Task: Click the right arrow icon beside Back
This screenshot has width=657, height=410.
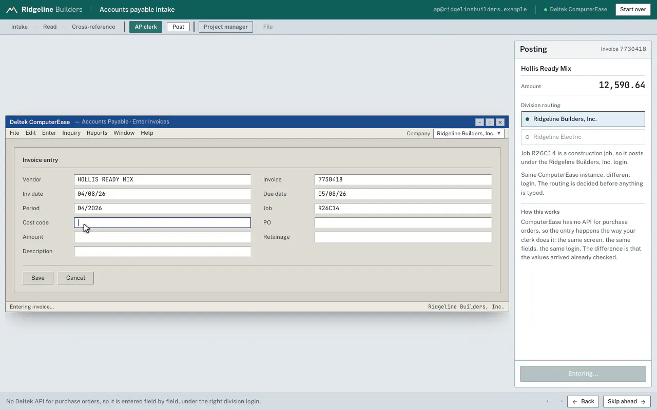Action: (x=559, y=401)
